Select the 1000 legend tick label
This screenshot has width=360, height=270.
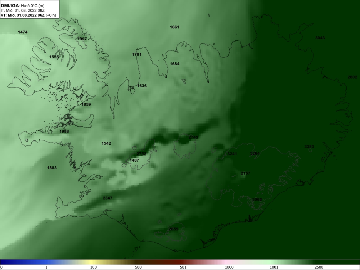(229, 267)
